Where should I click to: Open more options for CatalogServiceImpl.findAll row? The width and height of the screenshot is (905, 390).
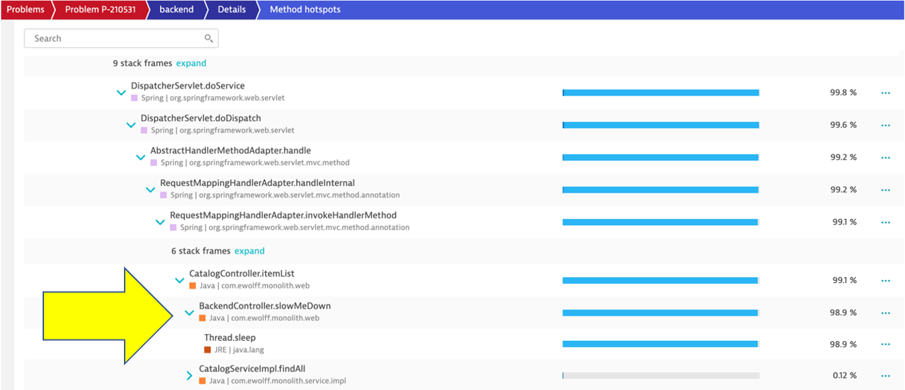885,376
